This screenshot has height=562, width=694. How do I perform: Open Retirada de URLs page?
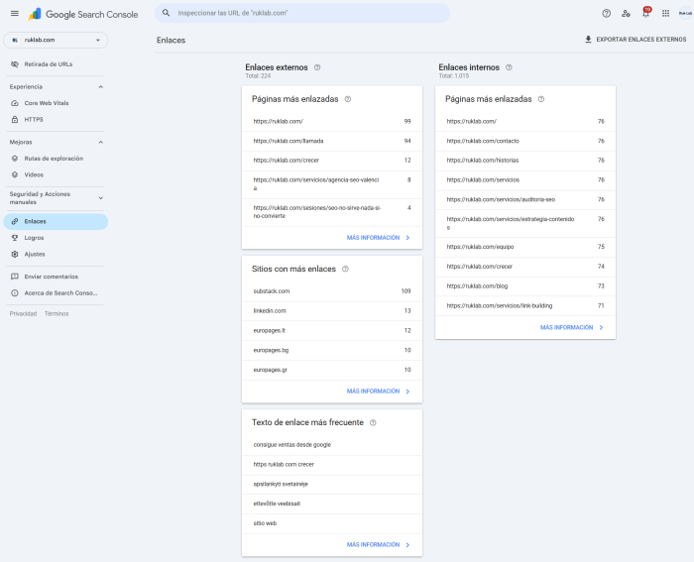56,64
